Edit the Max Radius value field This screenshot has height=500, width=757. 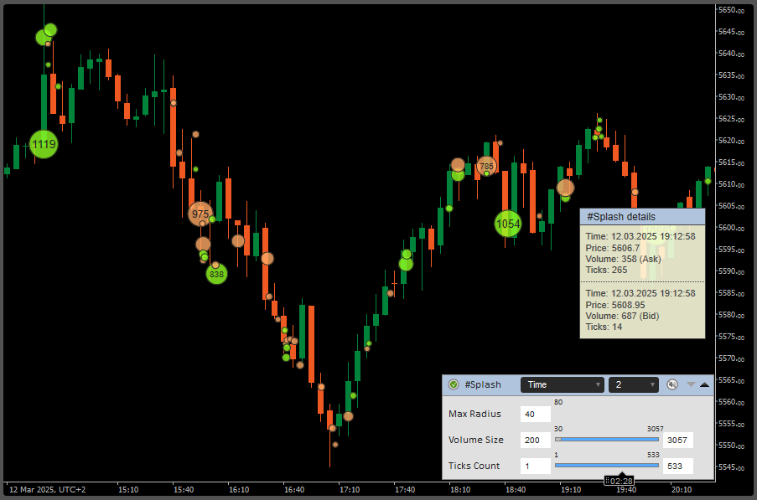click(535, 414)
